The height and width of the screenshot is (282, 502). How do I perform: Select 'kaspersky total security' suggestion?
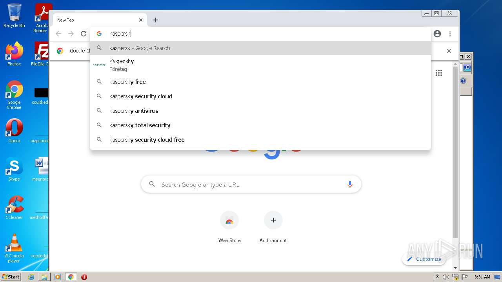(260, 125)
